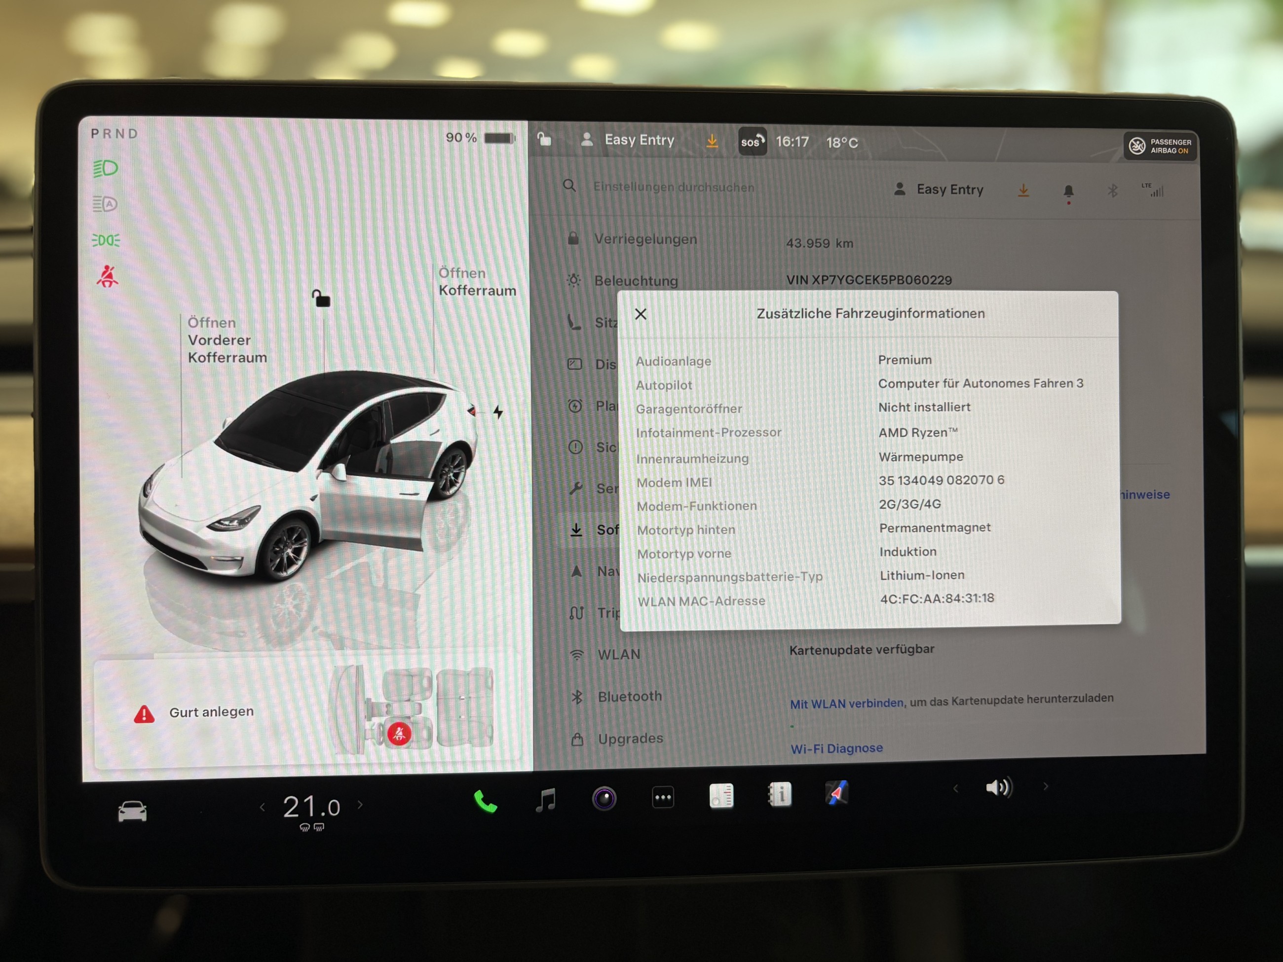
Task: Select Modem IMEI value 35 134049 082070 6
Action: click(942, 480)
